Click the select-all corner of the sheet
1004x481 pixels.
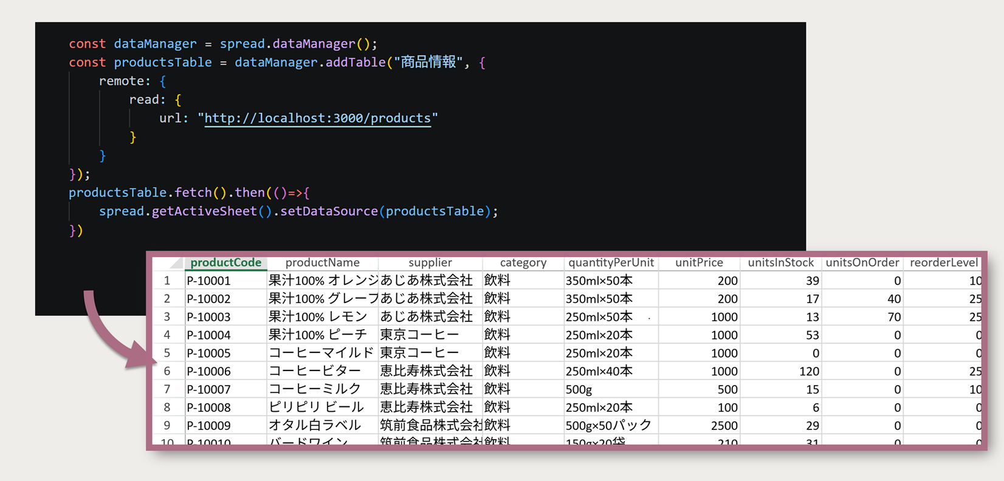point(168,262)
